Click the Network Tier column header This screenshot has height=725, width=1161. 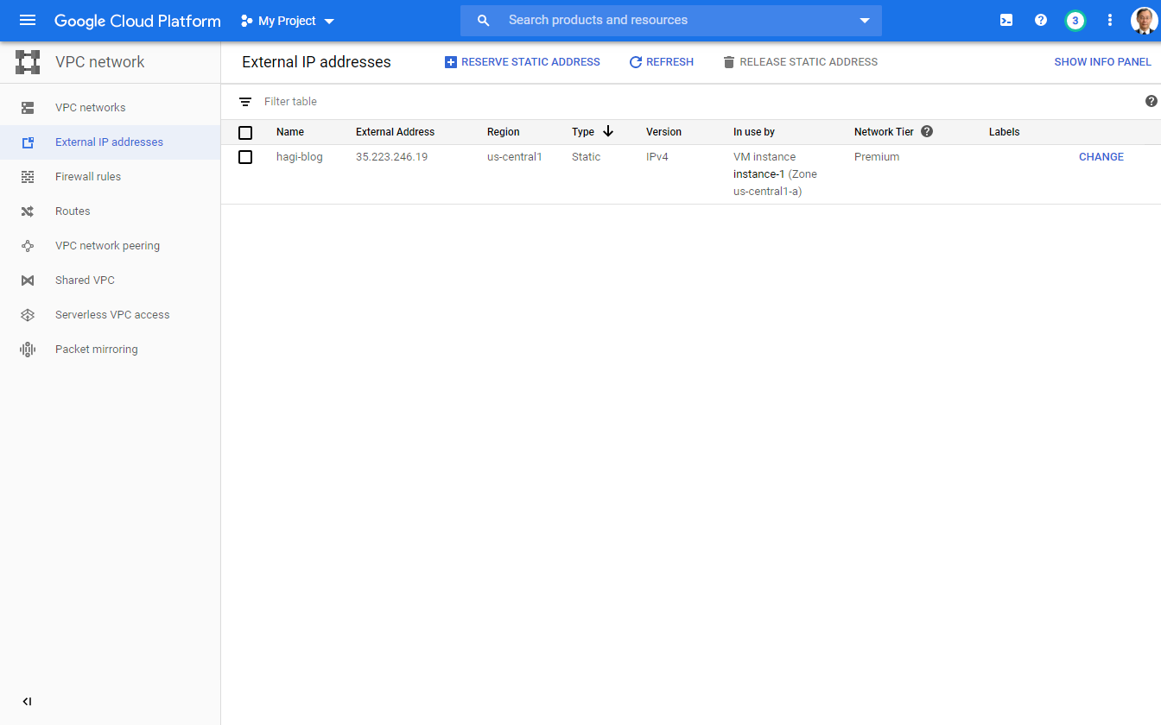884,132
